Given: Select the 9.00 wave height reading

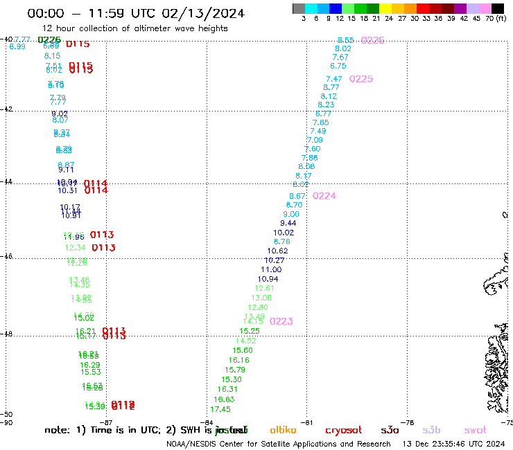Looking at the screenshot, I should [x=291, y=214].
